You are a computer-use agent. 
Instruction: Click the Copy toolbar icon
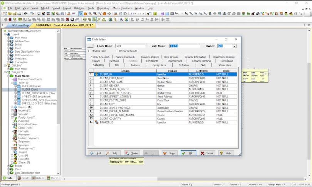pos(121,13)
